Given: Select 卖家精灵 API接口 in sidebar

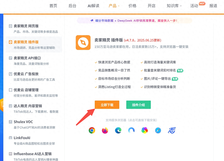Looking at the screenshot, I should coord(34,61).
